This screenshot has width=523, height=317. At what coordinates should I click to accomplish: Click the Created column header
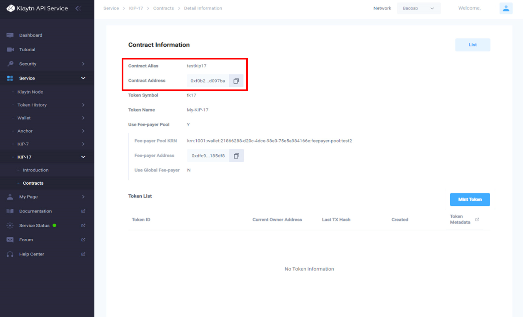point(400,220)
